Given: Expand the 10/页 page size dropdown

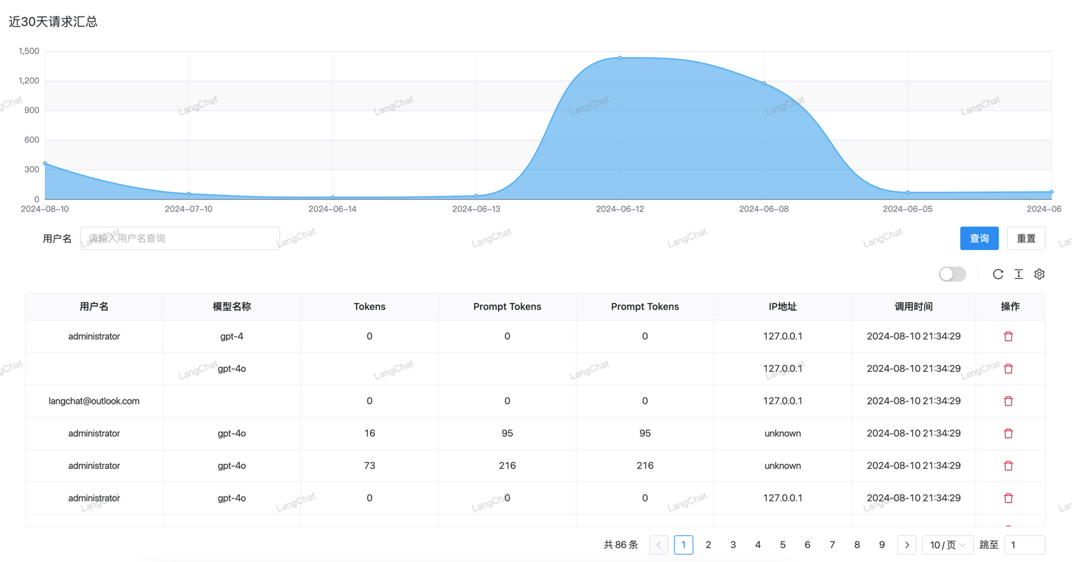Looking at the screenshot, I should point(947,545).
